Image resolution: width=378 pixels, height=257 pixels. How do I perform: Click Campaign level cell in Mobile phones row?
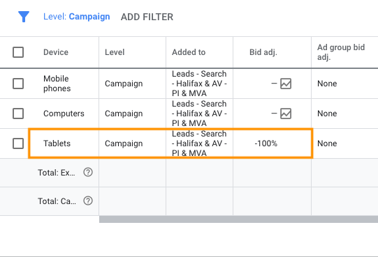tap(124, 84)
